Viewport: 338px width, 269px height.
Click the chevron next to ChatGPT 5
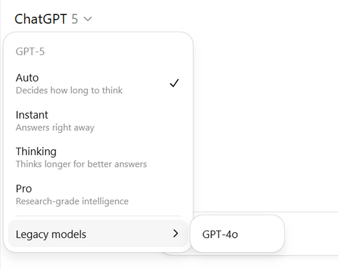(88, 19)
